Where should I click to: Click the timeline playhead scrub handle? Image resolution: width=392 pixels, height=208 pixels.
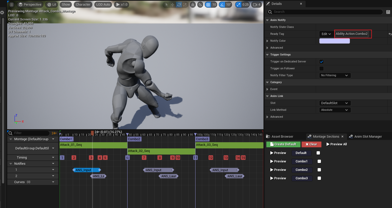pos(92,133)
